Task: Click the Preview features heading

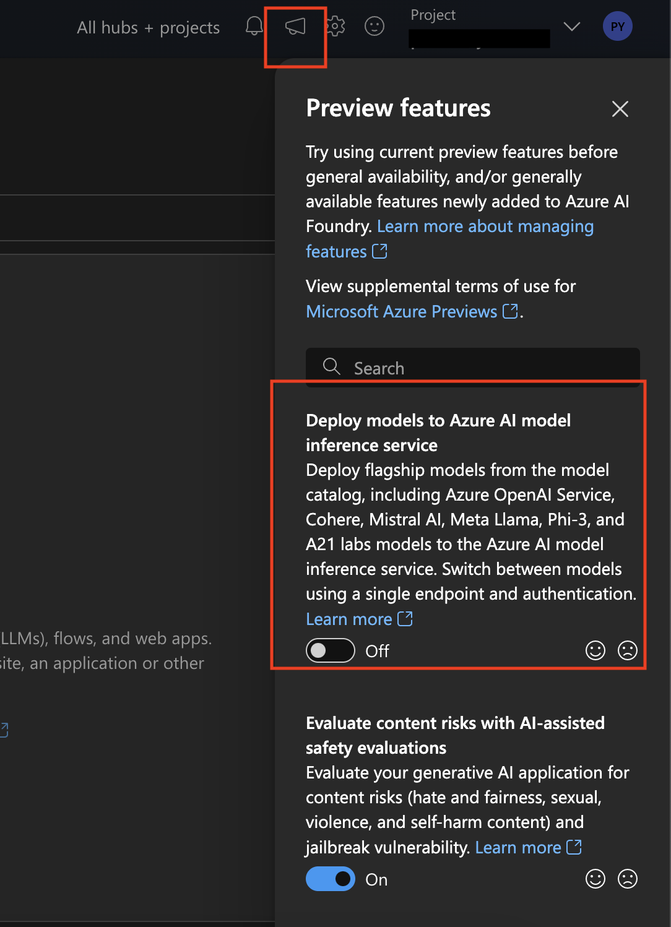Action: tap(398, 108)
